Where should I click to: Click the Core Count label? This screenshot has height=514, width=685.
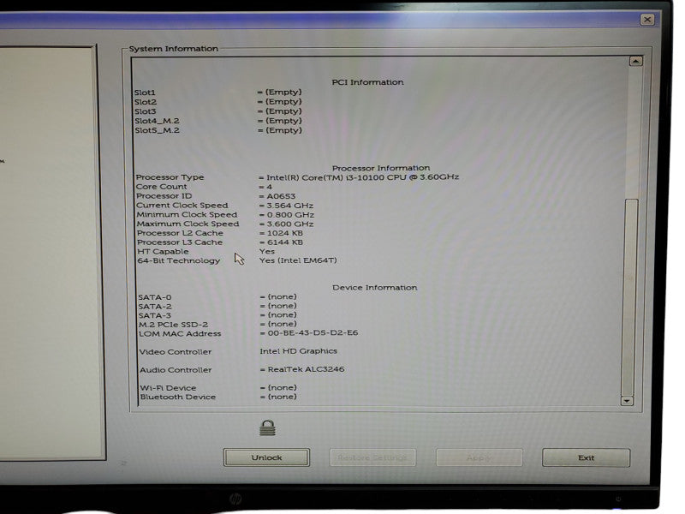pos(161,187)
